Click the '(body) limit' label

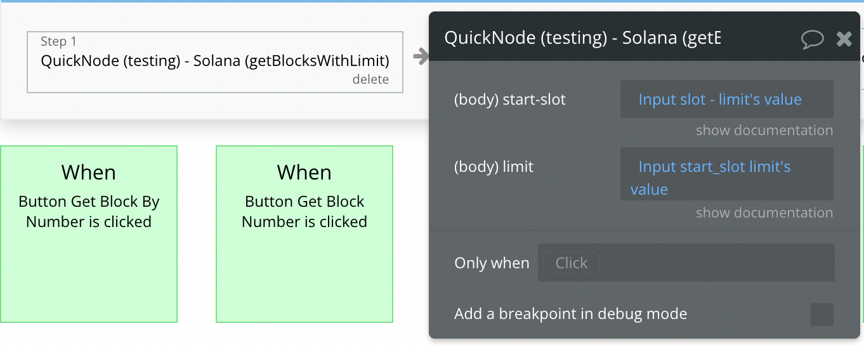click(494, 167)
